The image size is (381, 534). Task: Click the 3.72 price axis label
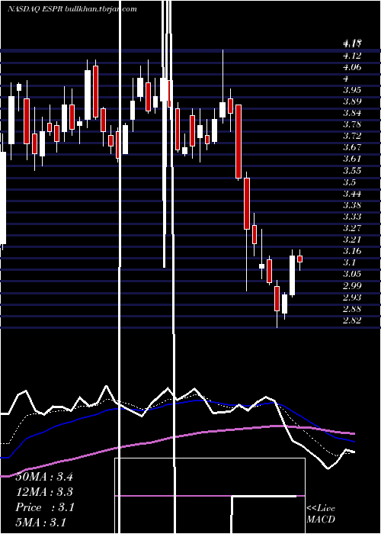click(352, 136)
